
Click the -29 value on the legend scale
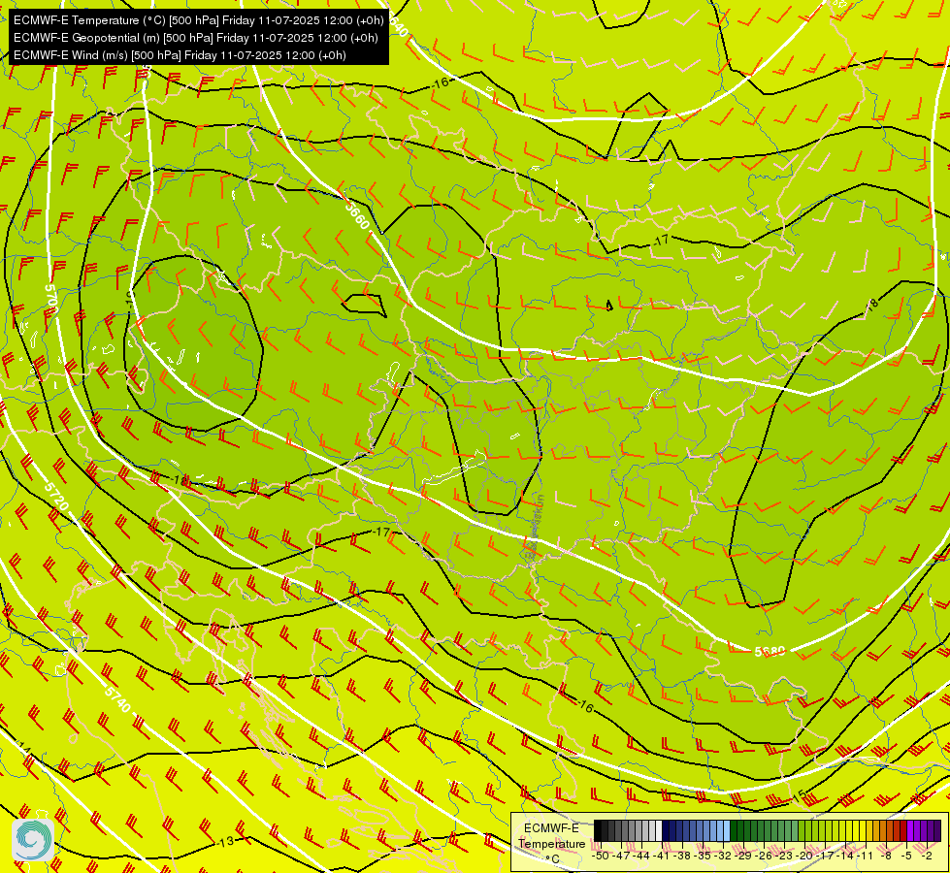click(743, 856)
